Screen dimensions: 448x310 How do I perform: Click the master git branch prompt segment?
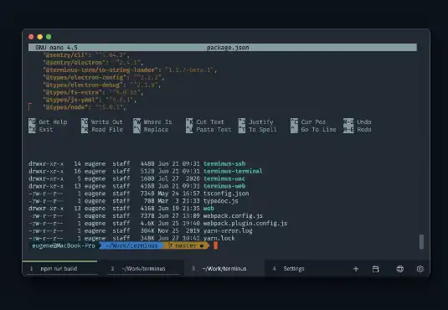[x=186, y=245]
